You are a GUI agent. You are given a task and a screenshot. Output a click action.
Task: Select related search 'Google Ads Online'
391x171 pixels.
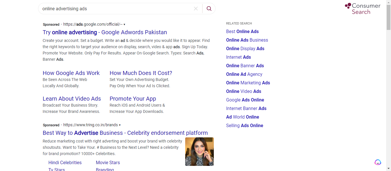pos(245,100)
